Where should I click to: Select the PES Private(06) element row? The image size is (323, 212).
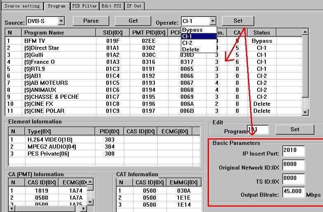point(104,154)
